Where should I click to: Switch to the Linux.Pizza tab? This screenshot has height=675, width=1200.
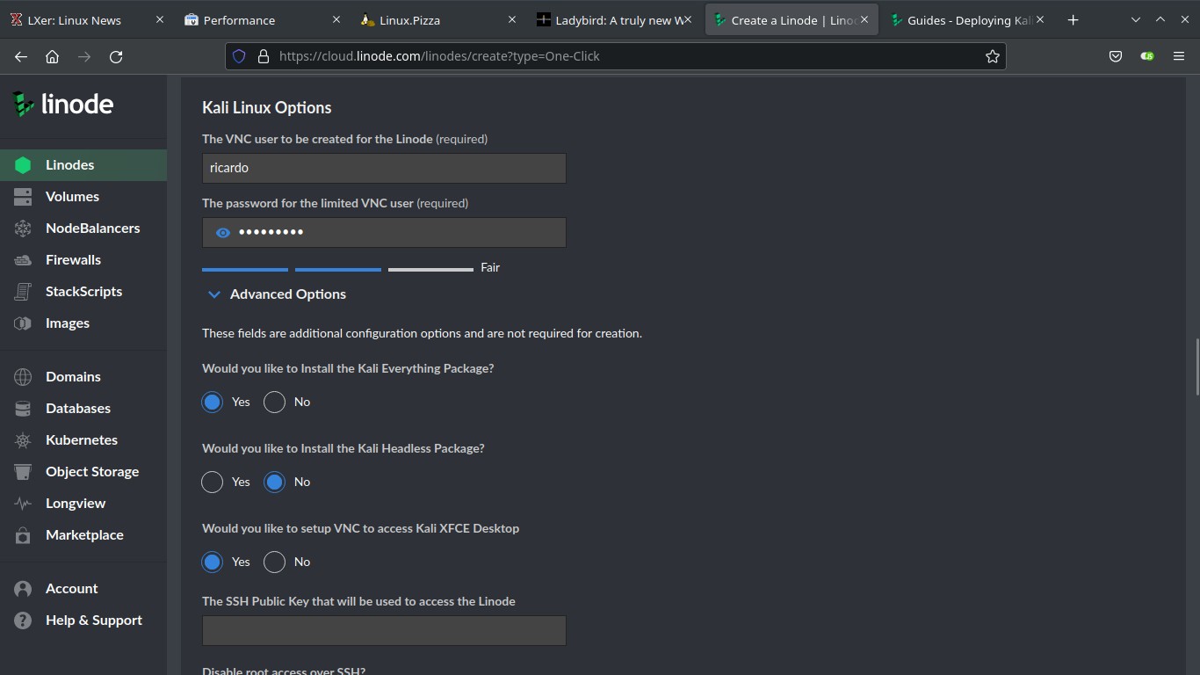click(x=438, y=20)
